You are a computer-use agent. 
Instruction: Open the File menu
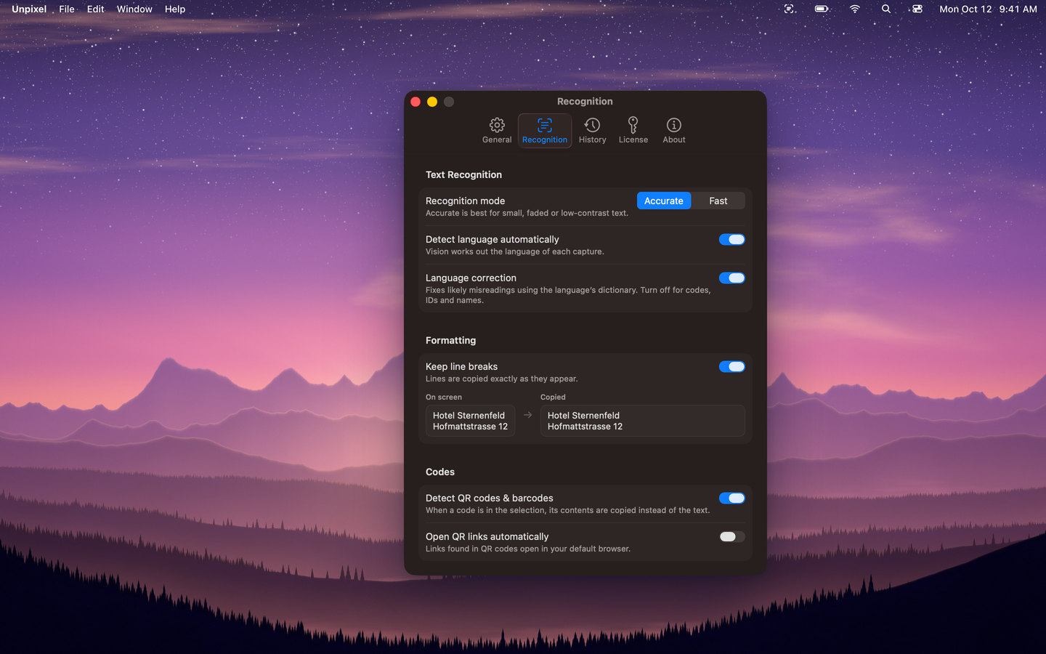(67, 9)
